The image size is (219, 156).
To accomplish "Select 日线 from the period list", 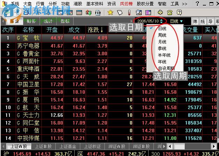I will [x=162, y=28].
